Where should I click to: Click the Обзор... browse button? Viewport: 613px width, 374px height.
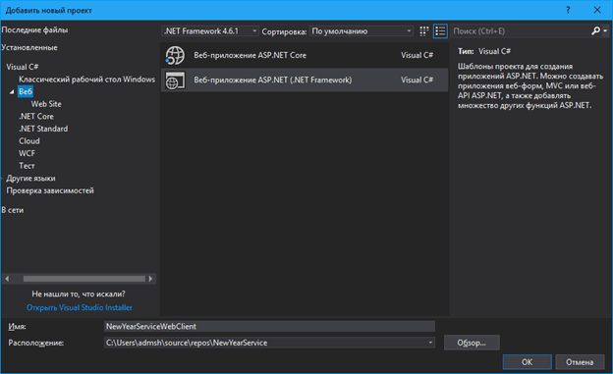click(472, 343)
